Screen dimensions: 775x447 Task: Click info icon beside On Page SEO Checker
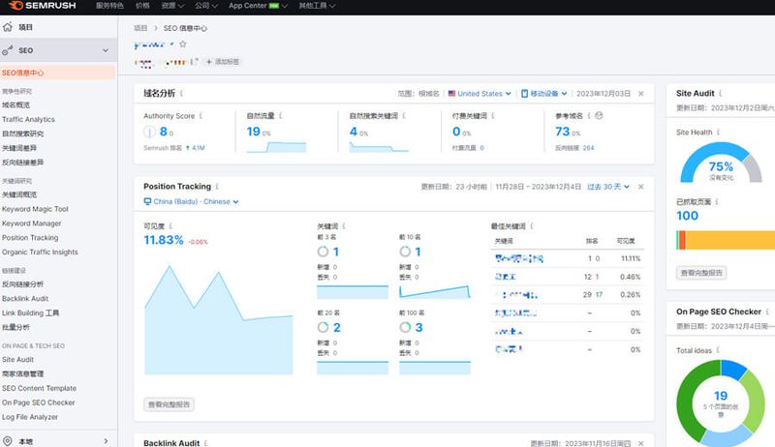[767, 312]
